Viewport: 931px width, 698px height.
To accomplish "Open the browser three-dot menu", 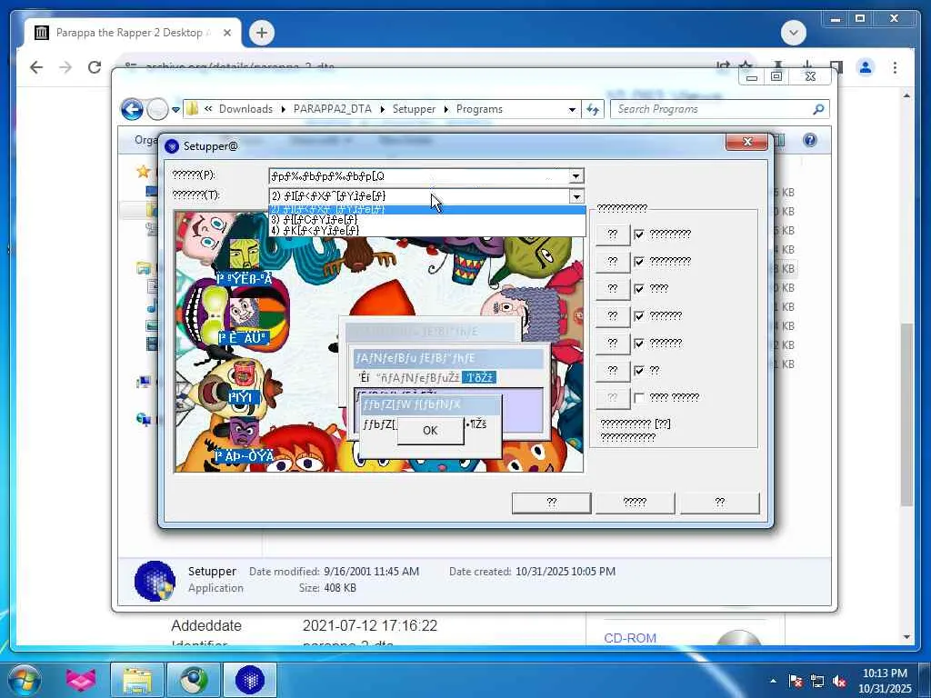I will pos(895,67).
